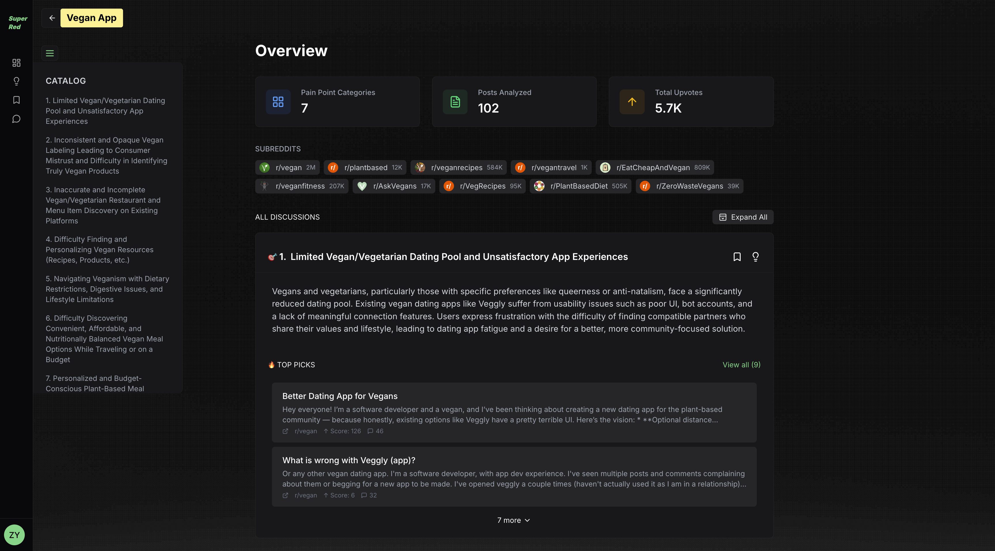Click lightbulb icon on dating pool discussion
Image resolution: width=995 pixels, height=551 pixels.
pyautogui.click(x=755, y=257)
